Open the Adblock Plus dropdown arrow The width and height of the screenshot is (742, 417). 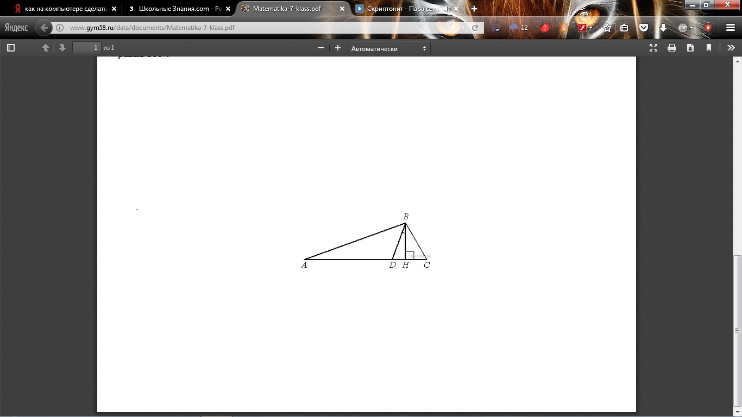692,27
